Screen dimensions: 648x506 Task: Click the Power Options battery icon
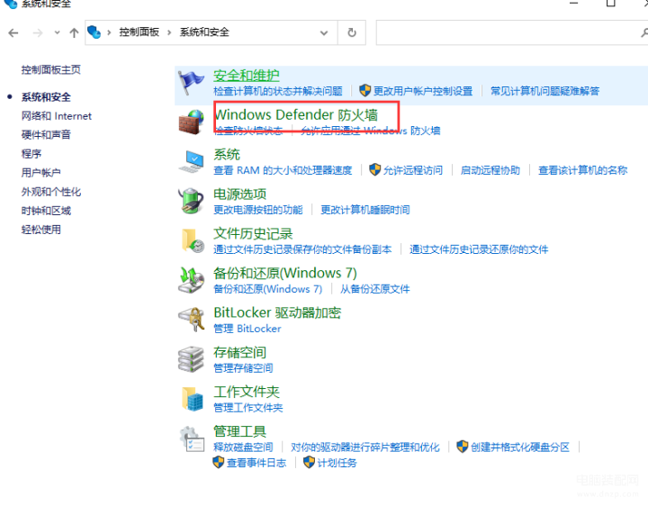[191, 201]
